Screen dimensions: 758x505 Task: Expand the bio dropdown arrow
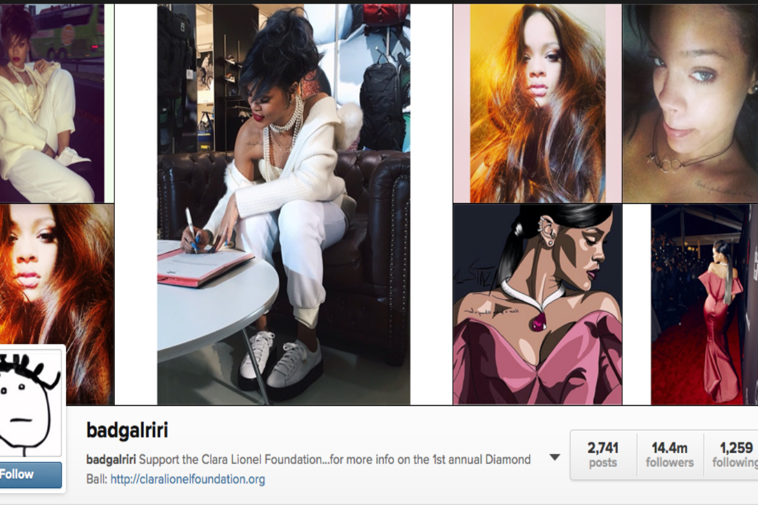(555, 458)
